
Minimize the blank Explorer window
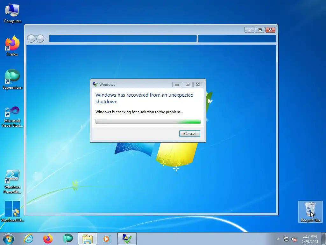(x=249, y=30)
